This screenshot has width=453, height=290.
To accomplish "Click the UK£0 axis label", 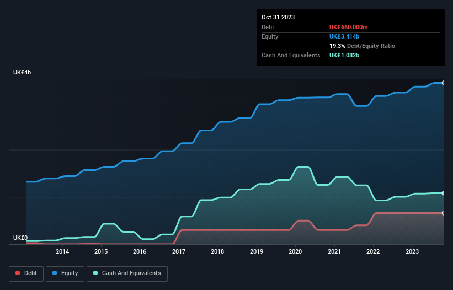I will [20, 238].
